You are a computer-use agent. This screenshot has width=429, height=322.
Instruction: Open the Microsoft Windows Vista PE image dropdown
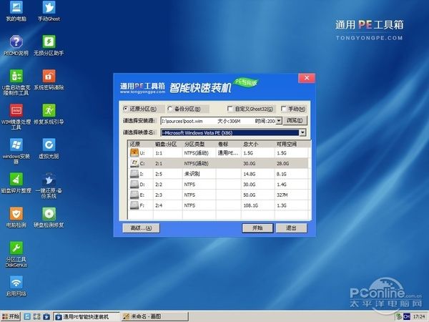(303, 132)
